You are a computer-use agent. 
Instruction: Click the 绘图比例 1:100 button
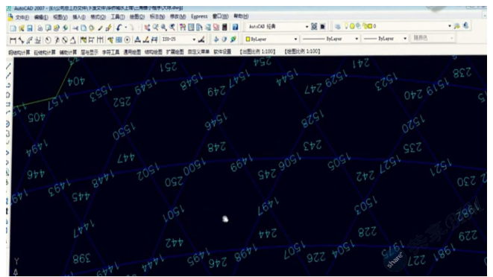(x=303, y=51)
